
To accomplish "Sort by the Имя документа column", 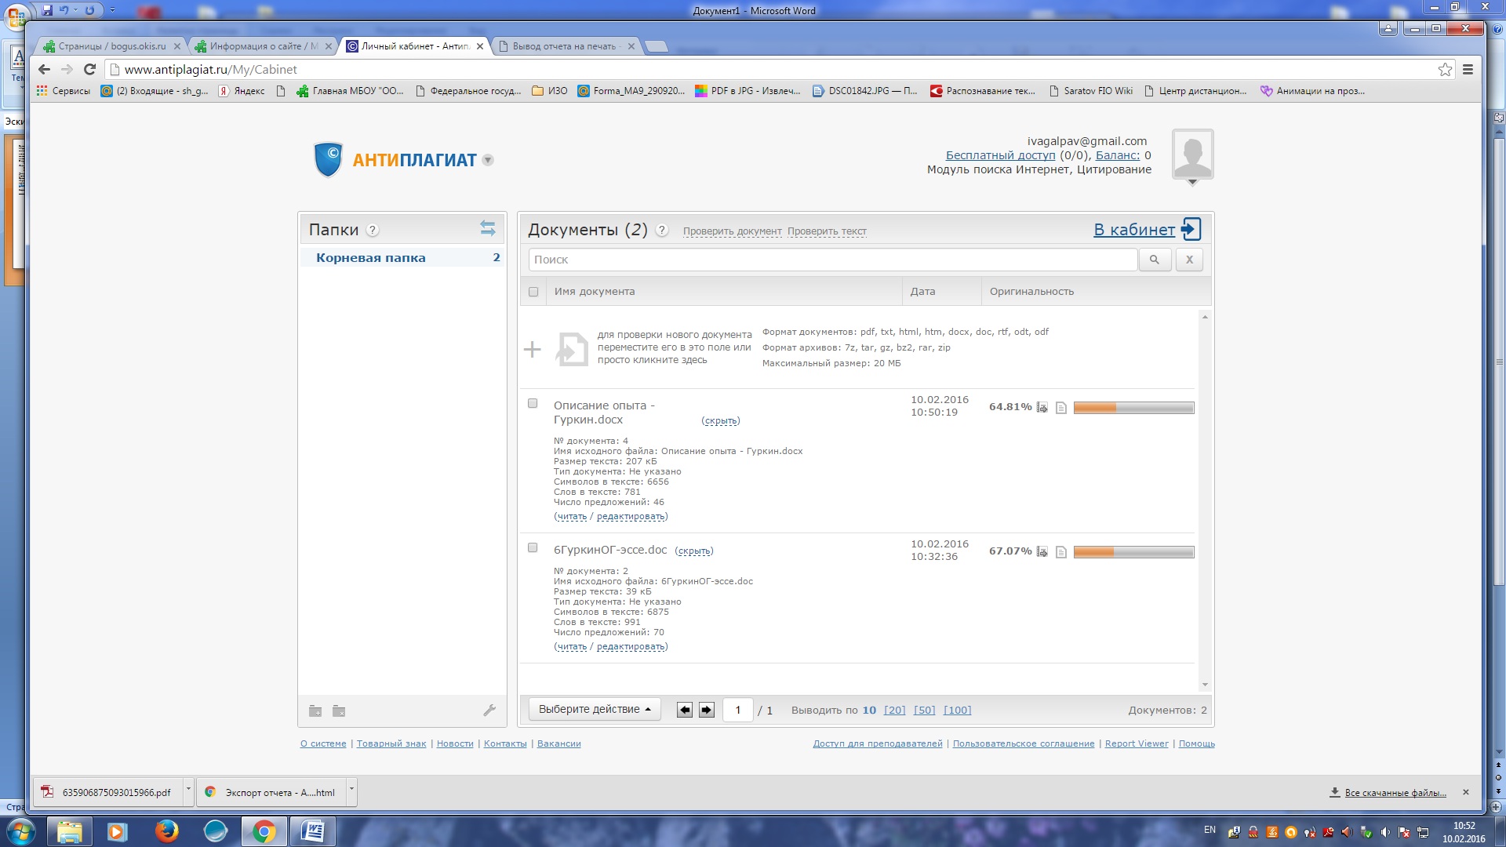I will (594, 292).
